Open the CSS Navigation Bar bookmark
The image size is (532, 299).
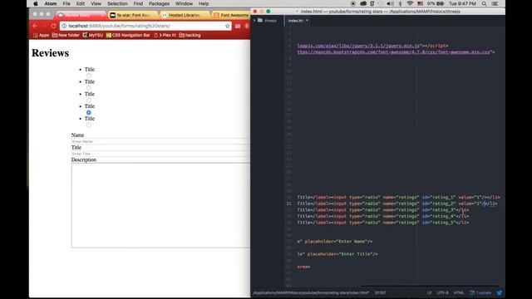click(128, 35)
